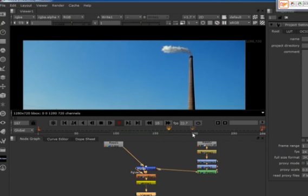Image resolution: width=308 pixels, height=196 pixels.
Task: Click the fps value field
Action: point(186,123)
